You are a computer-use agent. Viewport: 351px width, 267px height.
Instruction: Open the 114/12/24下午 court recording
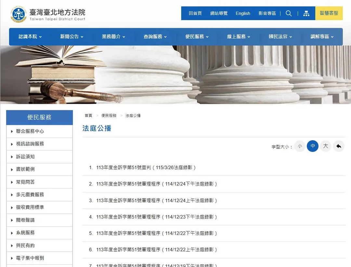(156, 184)
